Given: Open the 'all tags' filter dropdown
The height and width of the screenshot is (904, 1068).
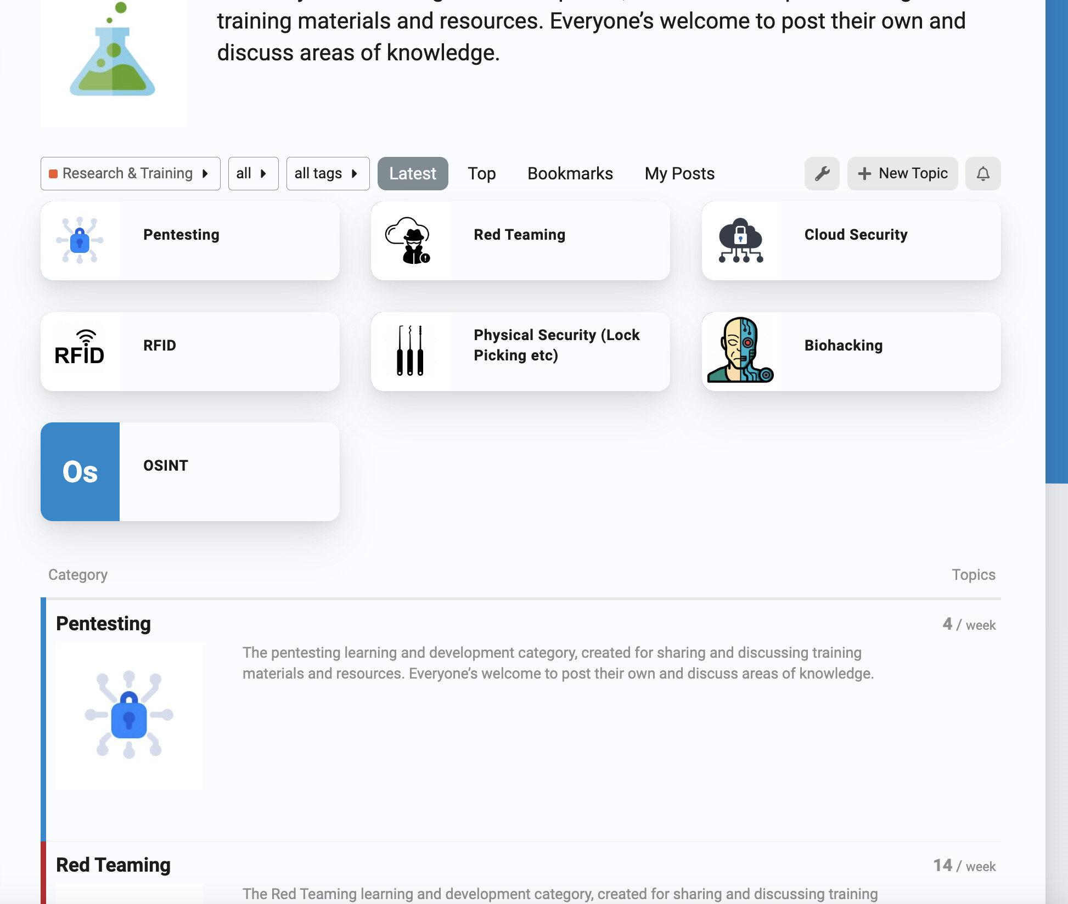Looking at the screenshot, I should click(x=327, y=173).
